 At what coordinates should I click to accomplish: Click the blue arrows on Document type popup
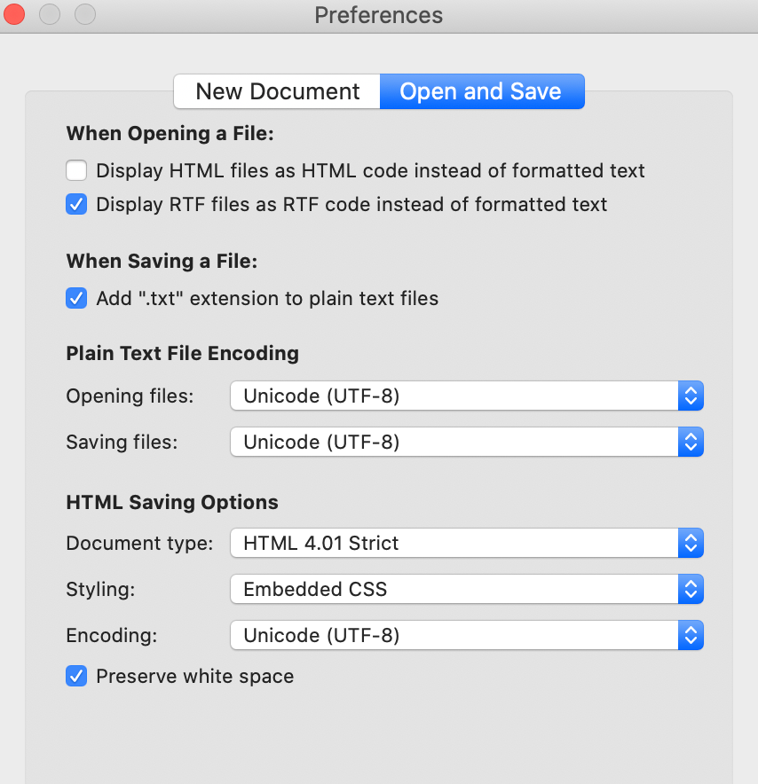[x=691, y=543]
